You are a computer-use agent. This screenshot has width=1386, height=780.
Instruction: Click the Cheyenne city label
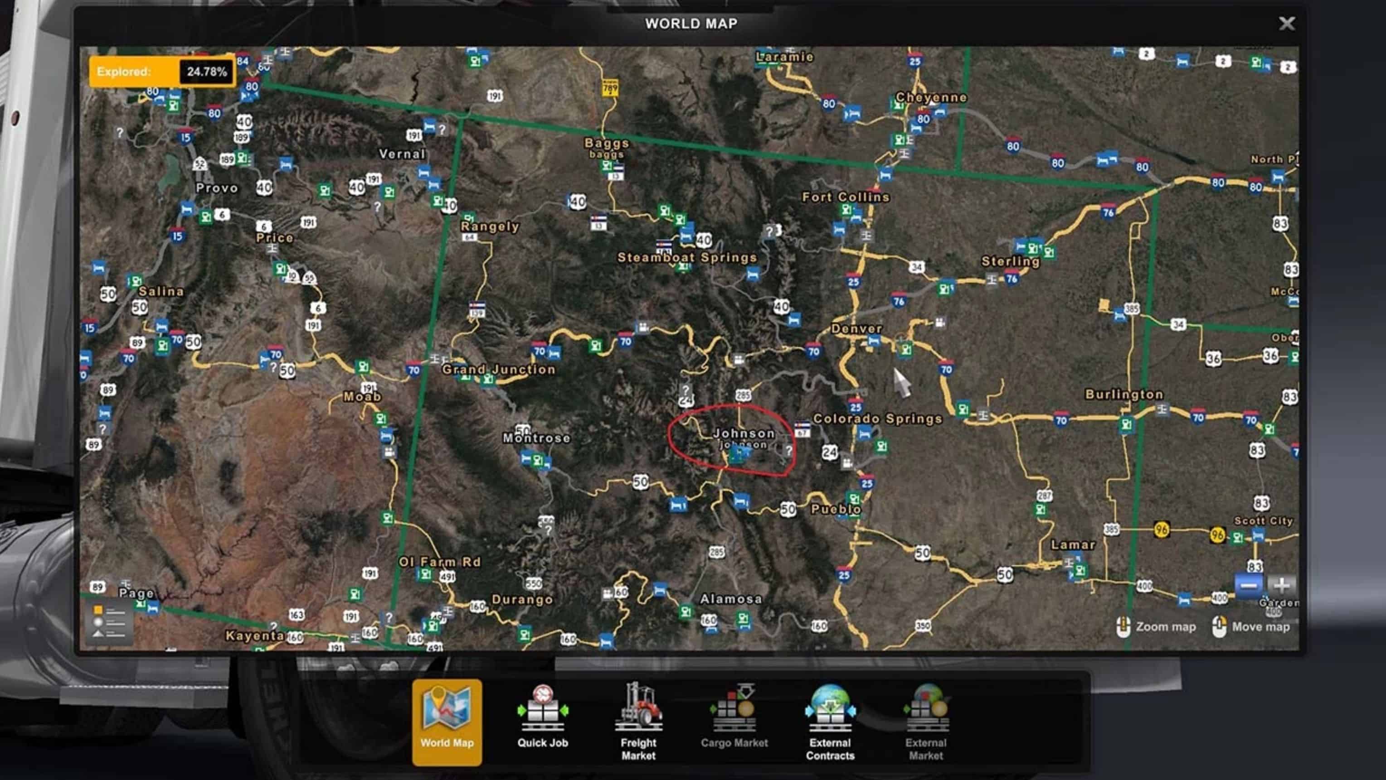pyautogui.click(x=931, y=97)
